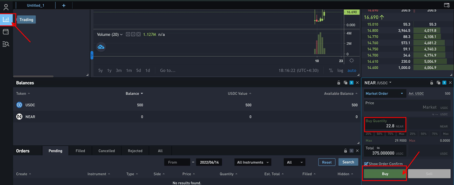The height and width of the screenshot is (185, 454).
Task: Set chart range to 1d
Action: 148,70
